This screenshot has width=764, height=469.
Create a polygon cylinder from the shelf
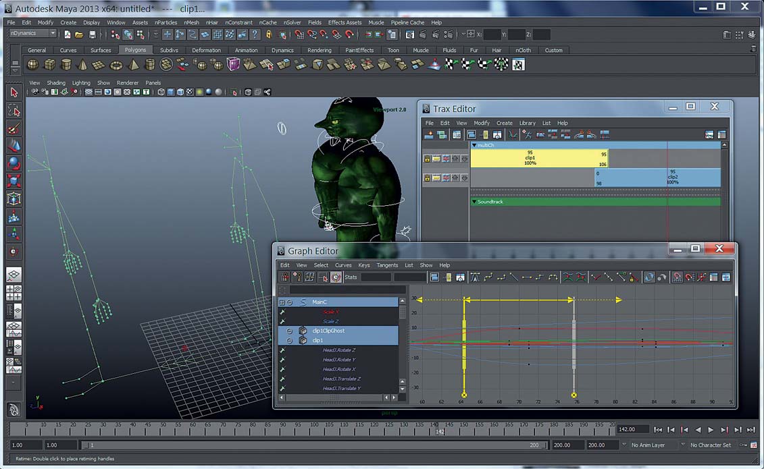click(66, 64)
